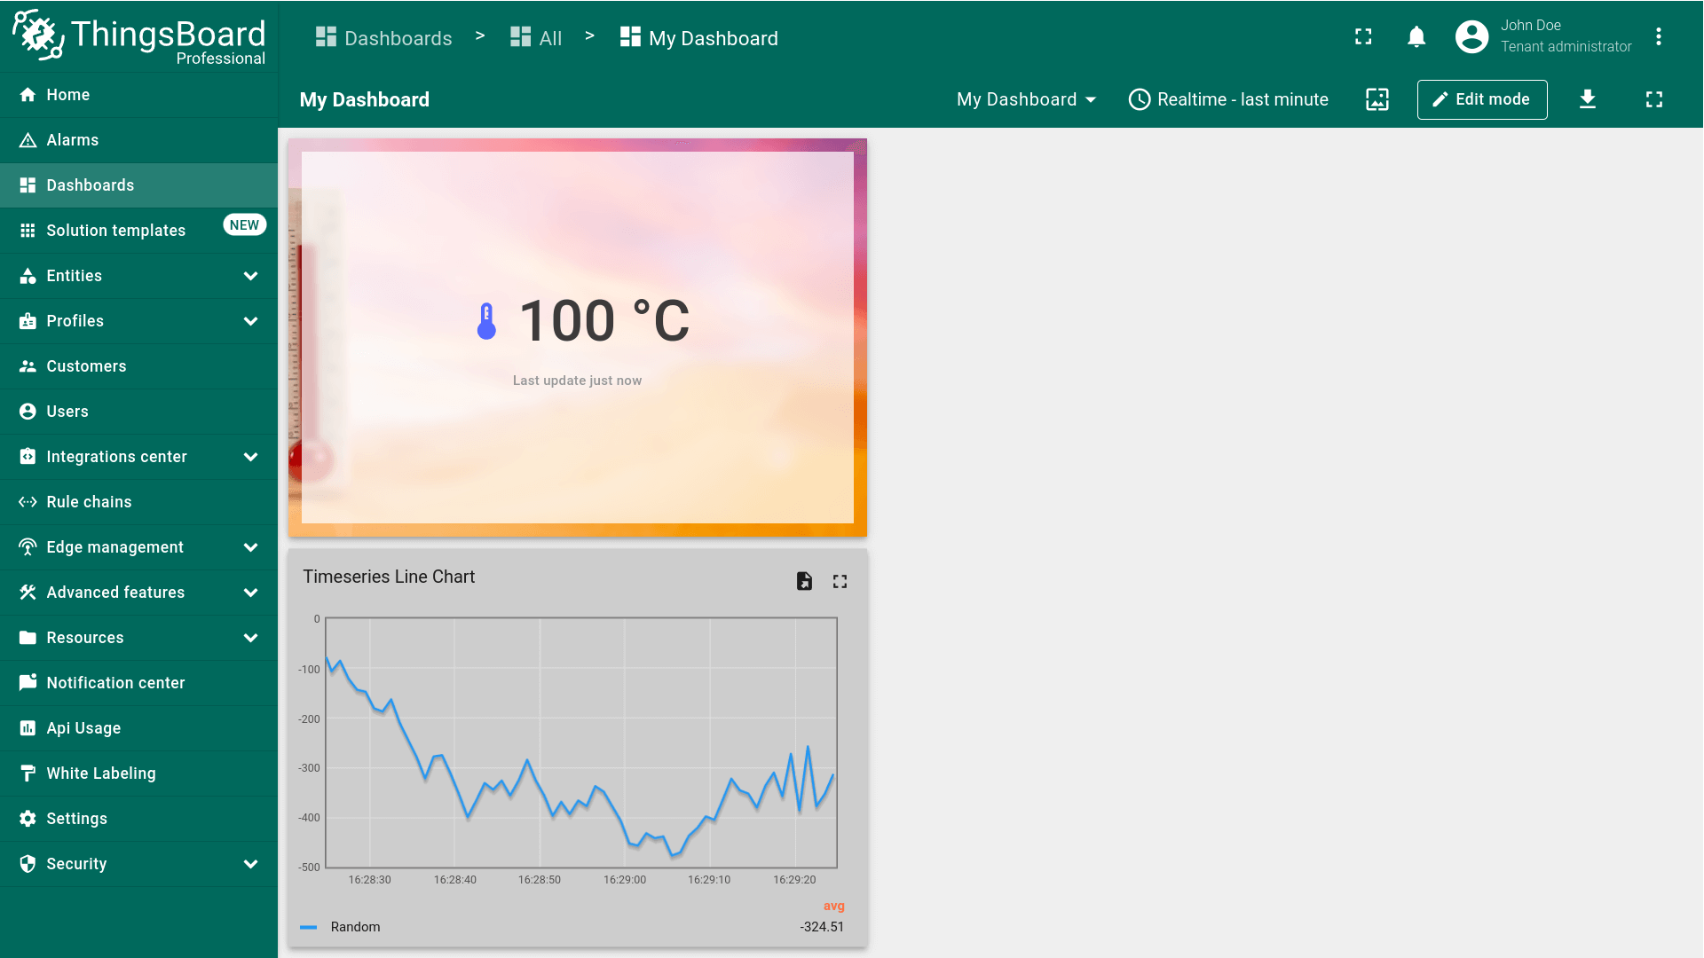Viewport: 1704px width, 958px height.
Task: Open the Users page
Action: coord(138,412)
